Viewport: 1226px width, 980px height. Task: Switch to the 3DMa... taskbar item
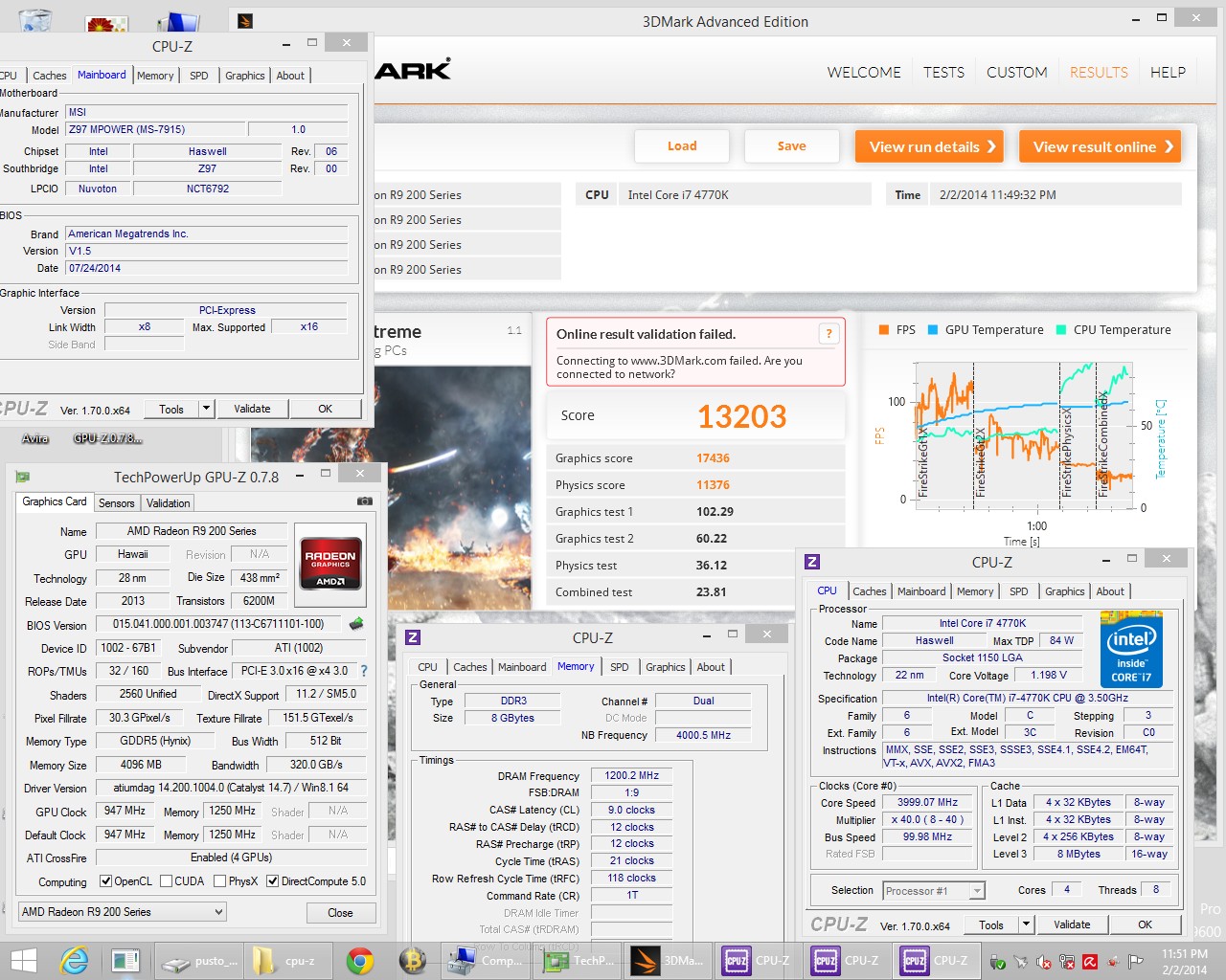tap(669, 961)
